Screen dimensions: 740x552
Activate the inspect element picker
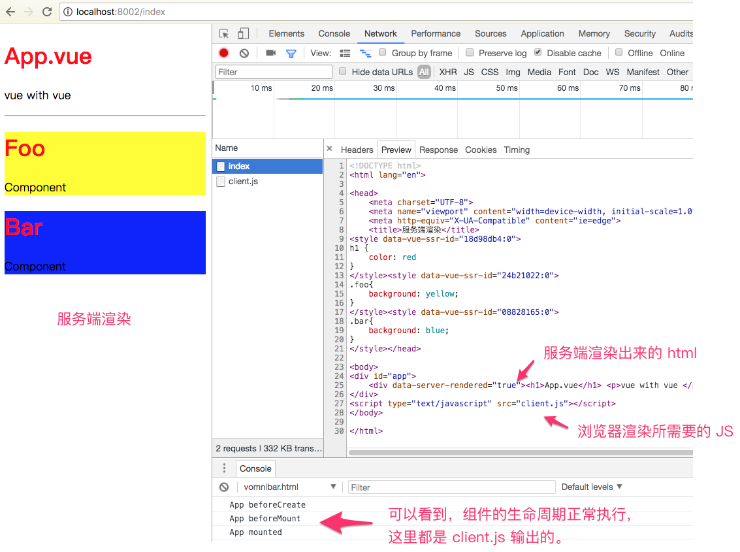tap(224, 34)
